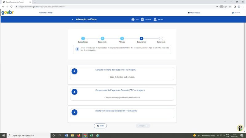
Task: Click the Voltar button
Action: (x=100, y=126)
